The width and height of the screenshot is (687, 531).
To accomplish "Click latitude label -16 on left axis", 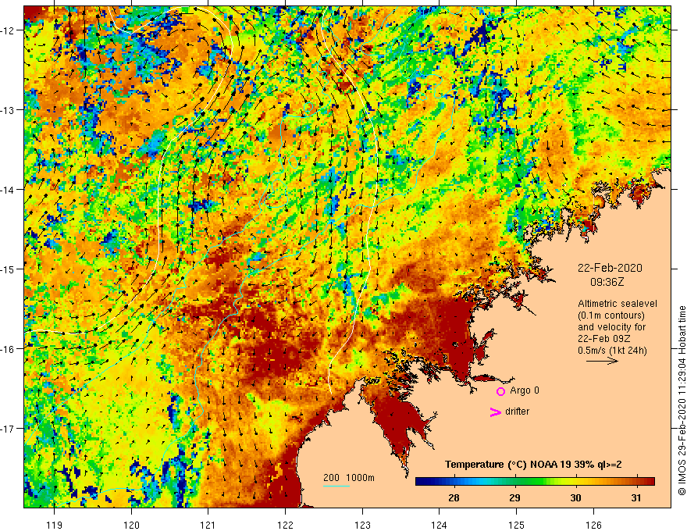I will click(9, 349).
